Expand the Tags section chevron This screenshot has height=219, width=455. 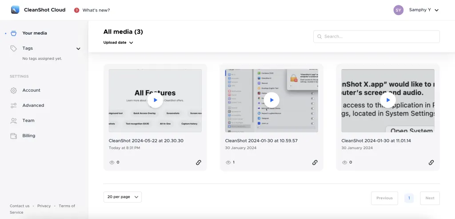coord(78,49)
